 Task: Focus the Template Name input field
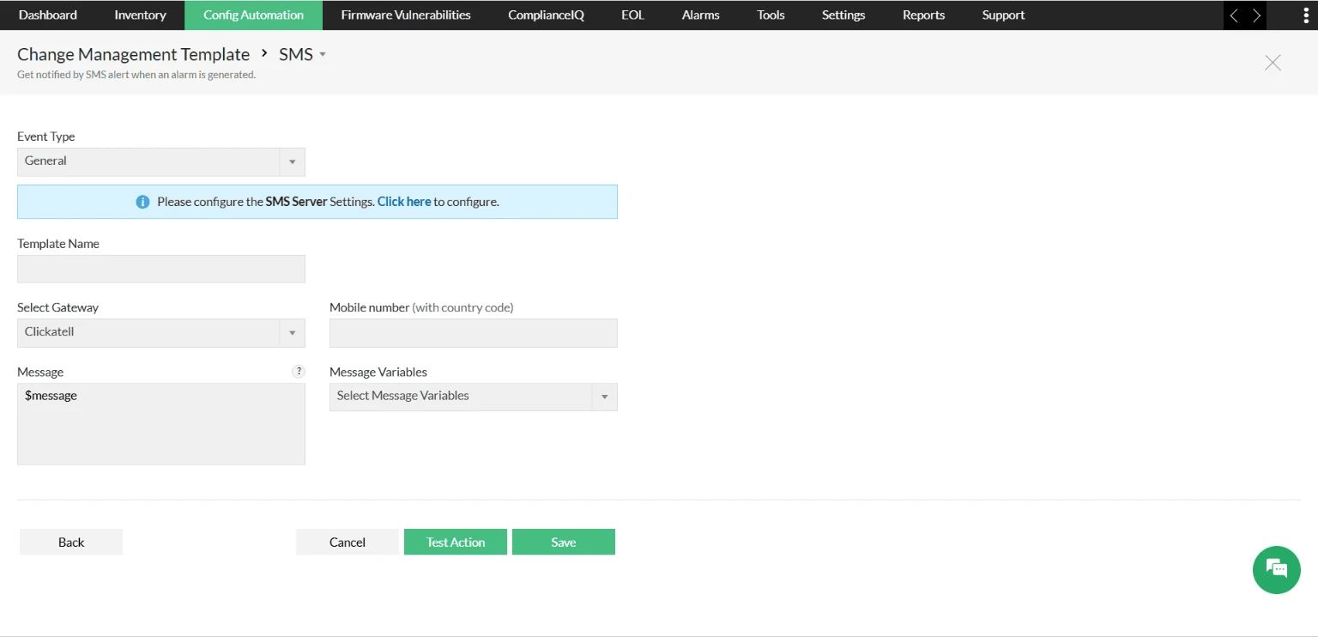161,269
